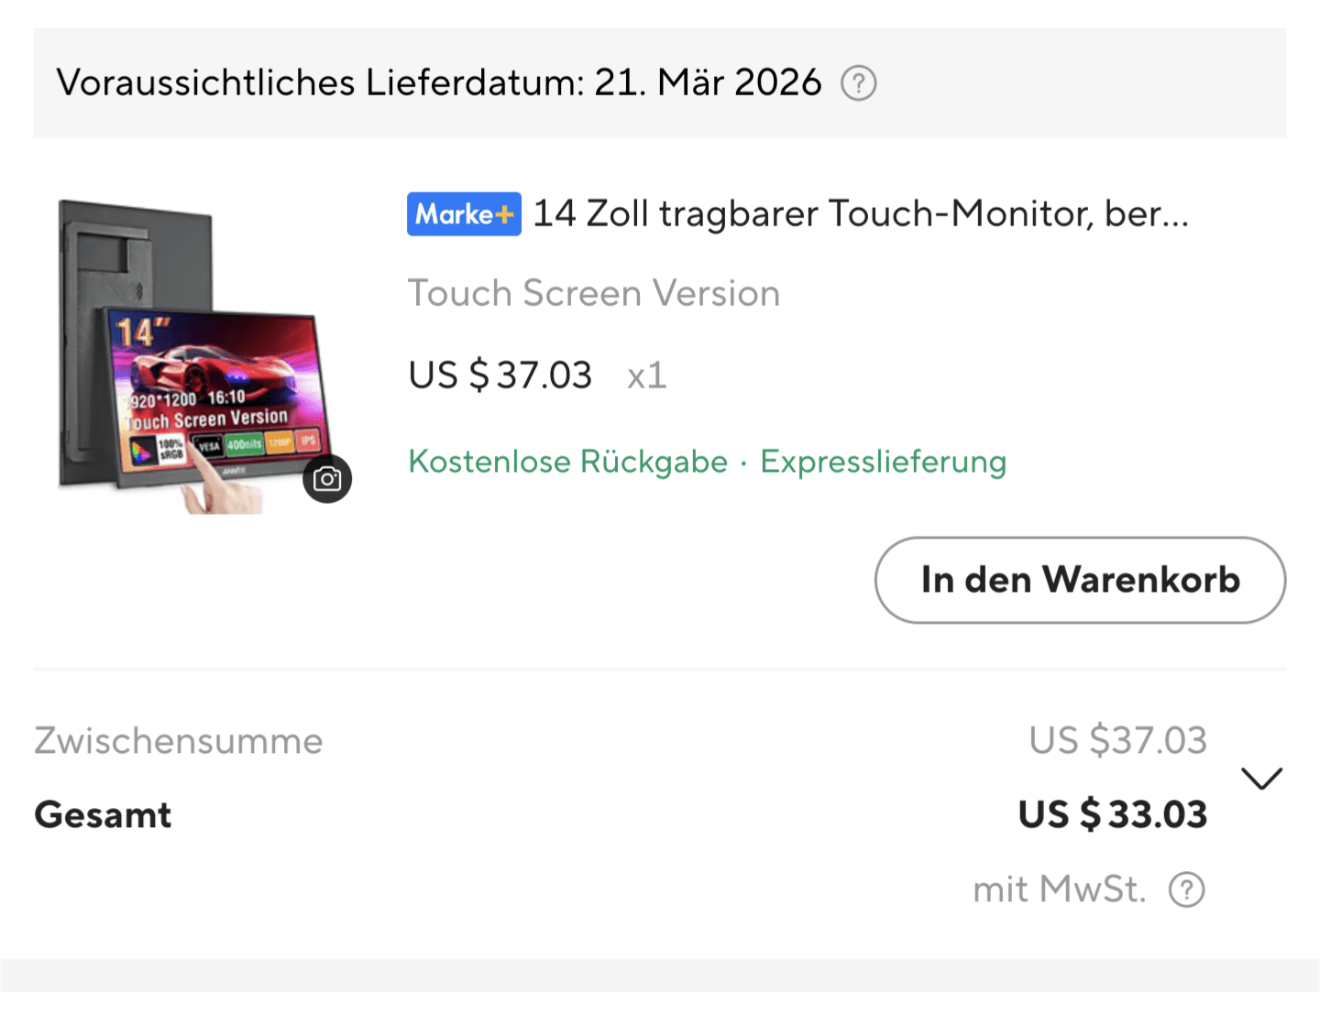Click the total amount US $33.03

click(x=1113, y=814)
